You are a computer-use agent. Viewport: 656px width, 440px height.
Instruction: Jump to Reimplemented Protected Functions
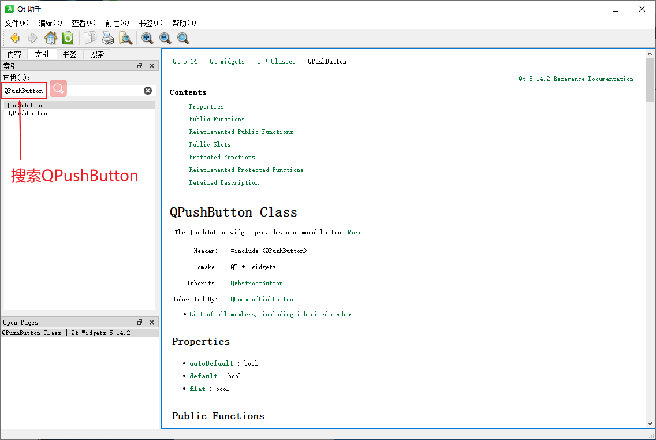click(x=246, y=170)
